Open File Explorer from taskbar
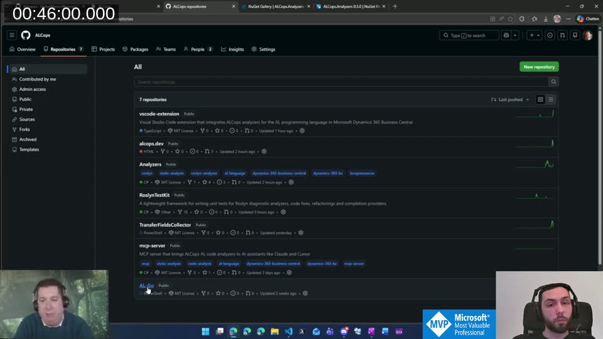 pos(274,331)
